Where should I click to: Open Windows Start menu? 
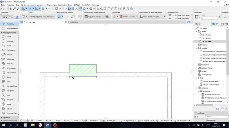[x=3, y=125]
